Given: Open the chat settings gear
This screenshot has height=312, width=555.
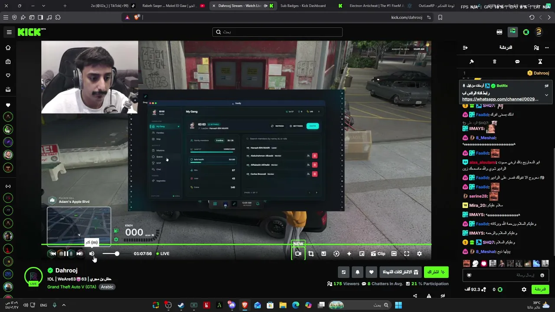Looking at the screenshot, I should [x=524, y=289].
